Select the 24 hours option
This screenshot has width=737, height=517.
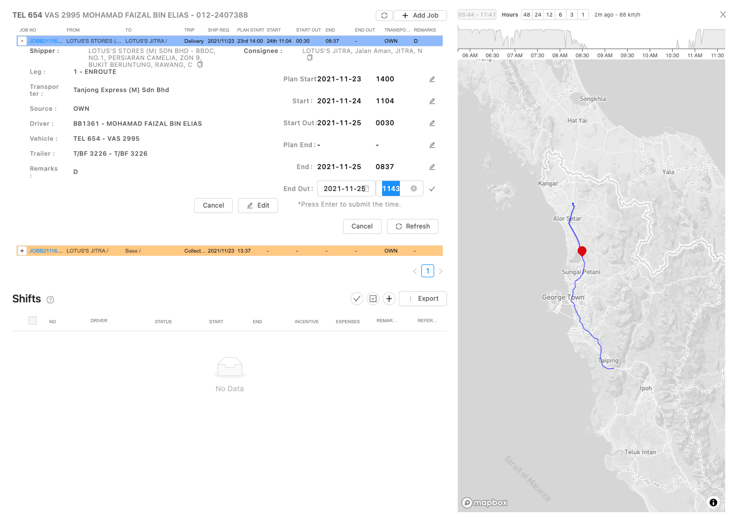pyautogui.click(x=538, y=15)
